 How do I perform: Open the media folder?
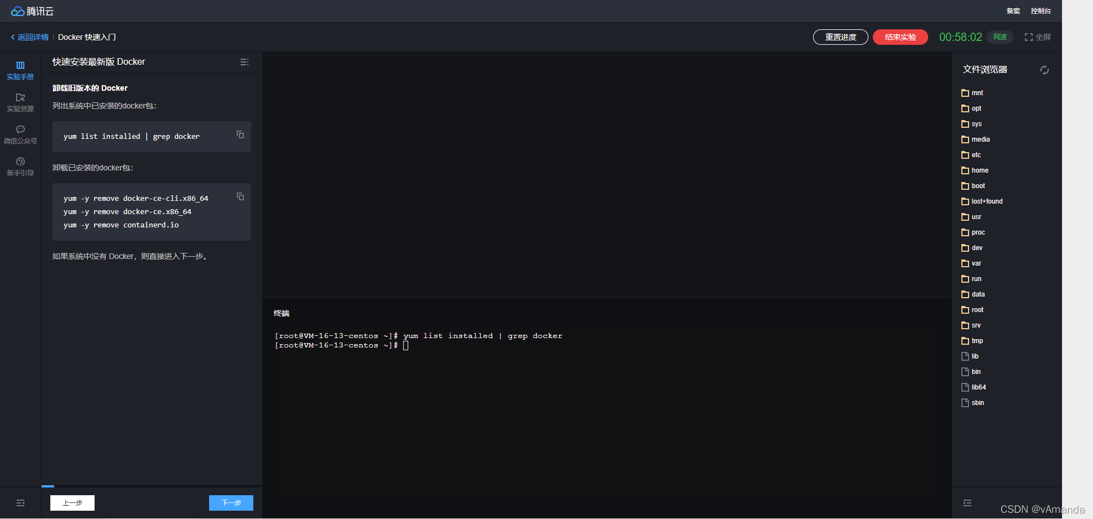pyautogui.click(x=976, y=139)
